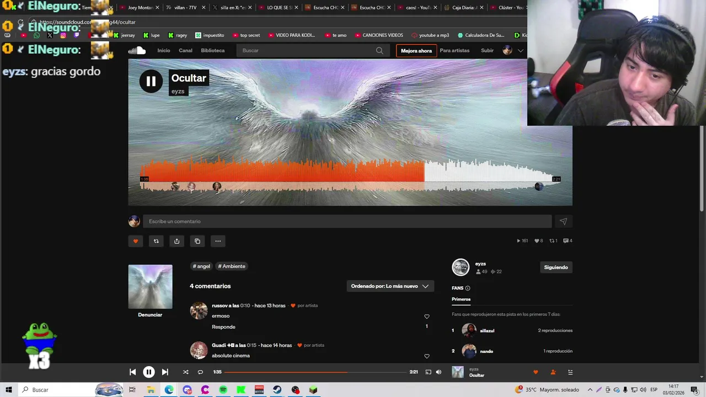706x397 pixels.
Task: Skip to the next track in the player
Action: tap(165, 372)
